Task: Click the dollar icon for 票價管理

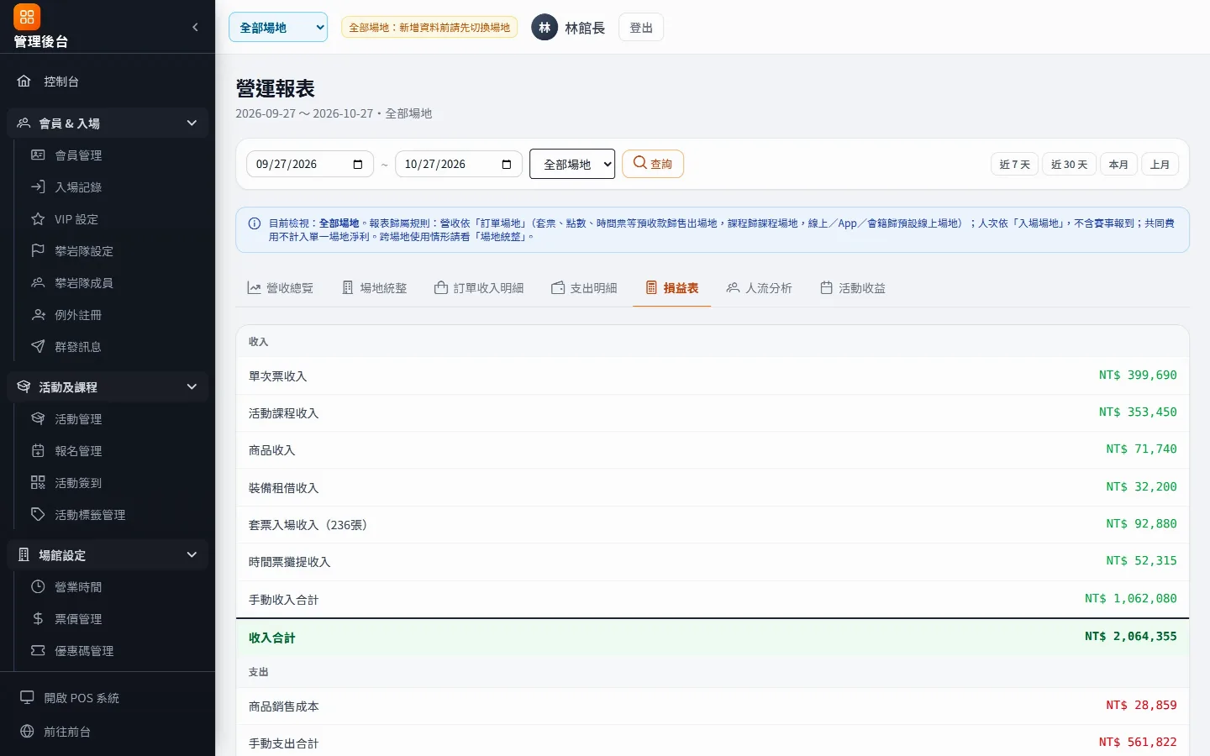Action: (38, 619)
